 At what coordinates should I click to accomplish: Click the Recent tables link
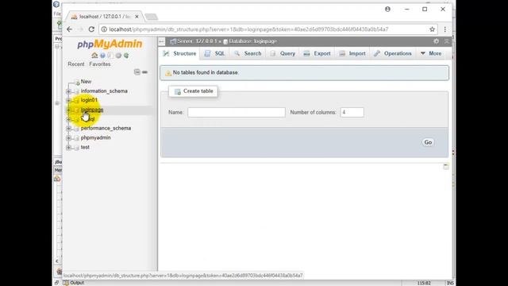(76, 64)
